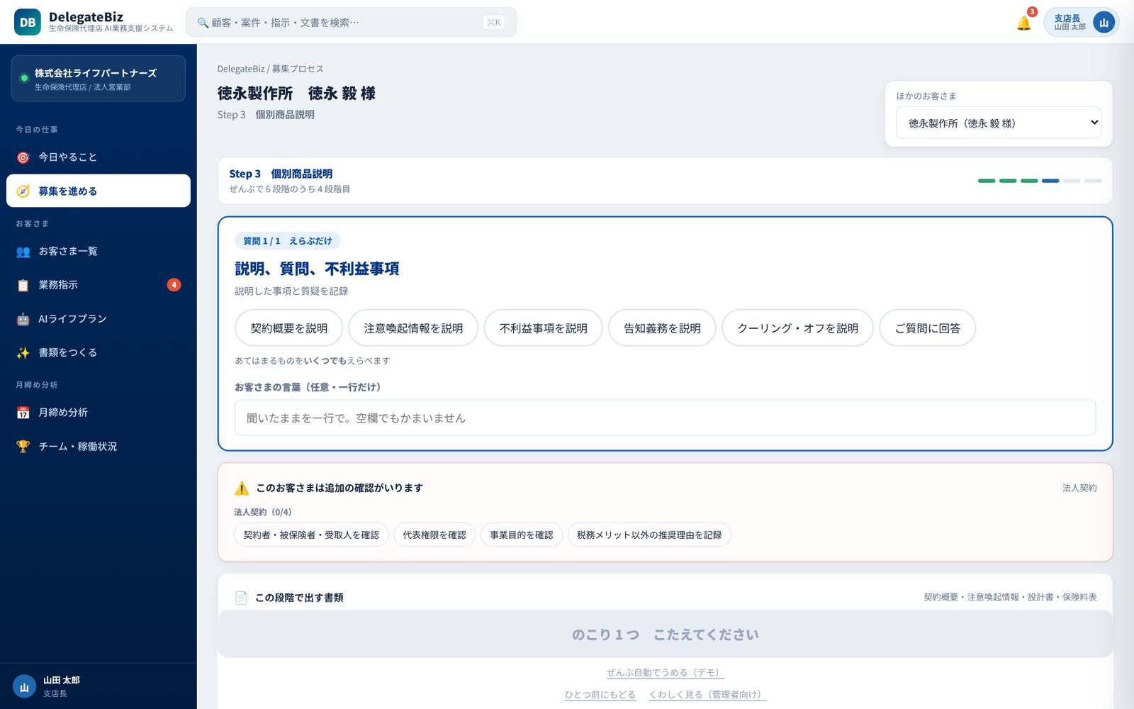Check the 契約者・被保険者・受取人を確認 chip
This screenshot has height=709, width=1134.
point(311,535)
